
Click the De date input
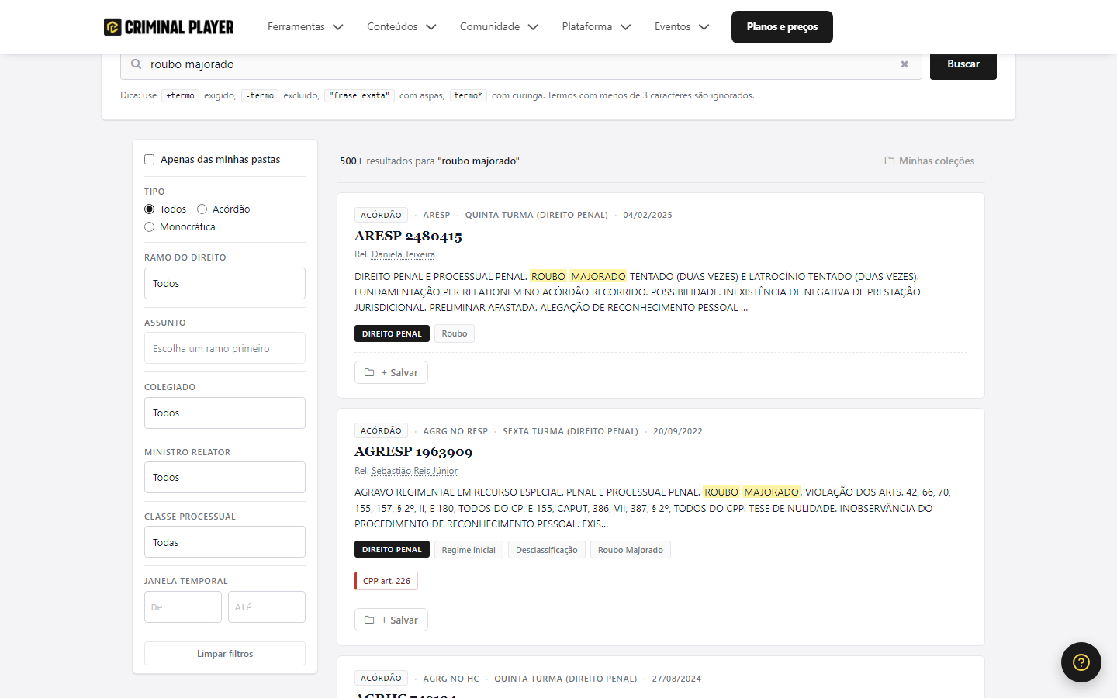[x=183, y=606]
